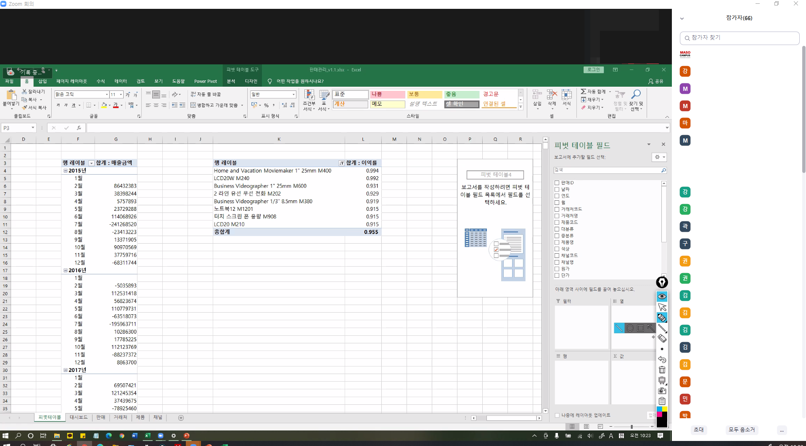Check the 연도 field checkbox
The image size is (806, 446).
557,196
